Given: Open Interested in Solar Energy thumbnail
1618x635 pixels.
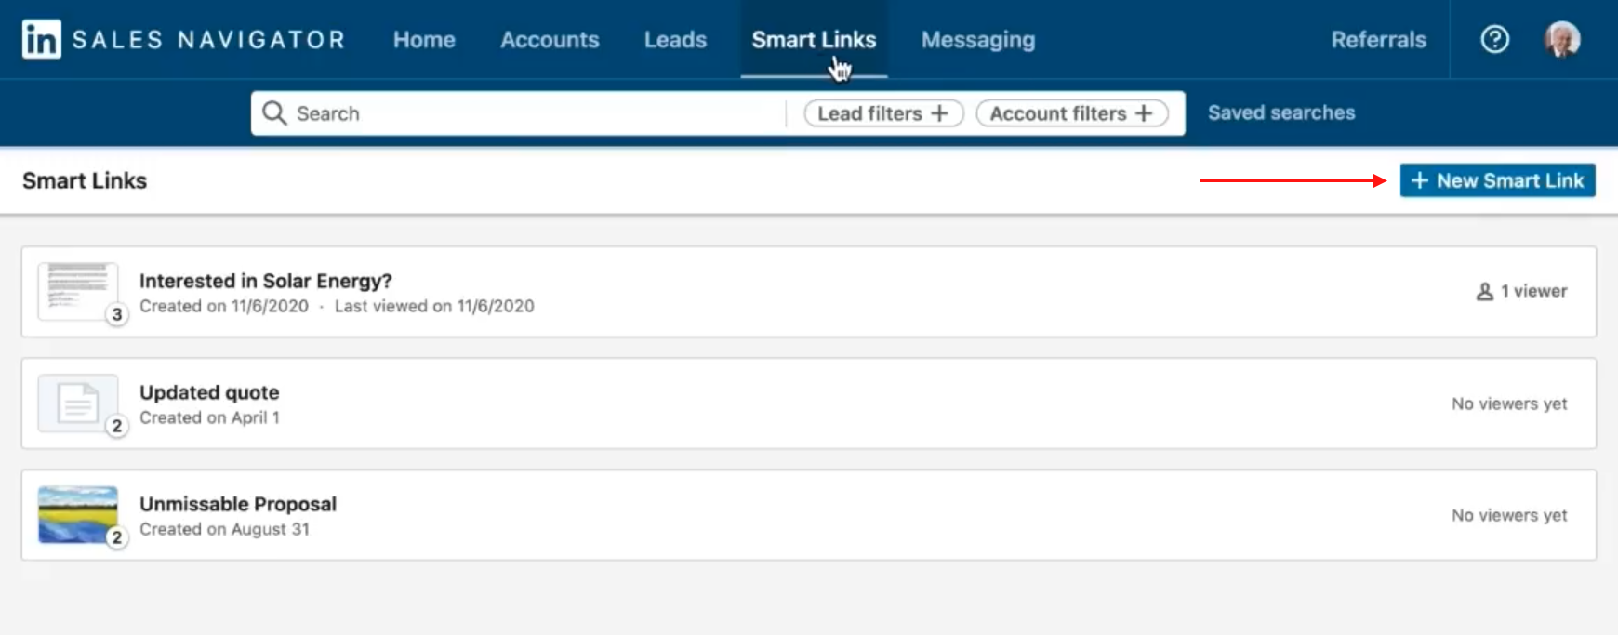Looking at the screenshot, I should click(x=77, y=291).
